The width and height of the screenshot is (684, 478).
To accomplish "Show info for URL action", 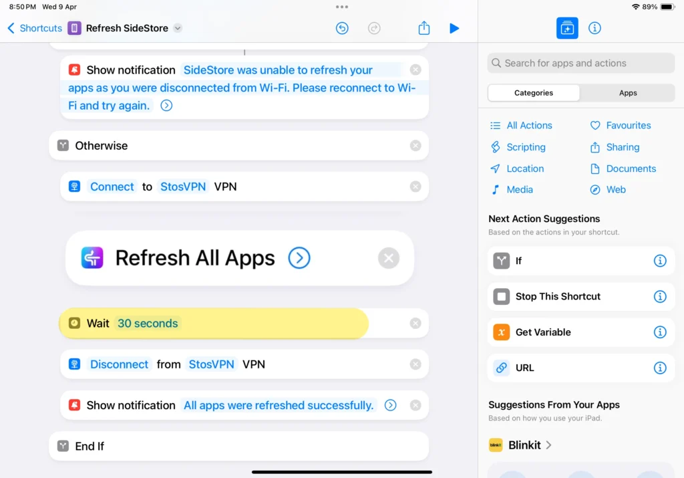I will pos(660,368).
